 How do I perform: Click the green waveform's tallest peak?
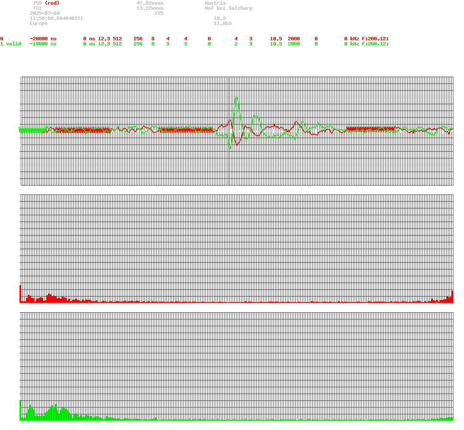[x=236, y=98]
